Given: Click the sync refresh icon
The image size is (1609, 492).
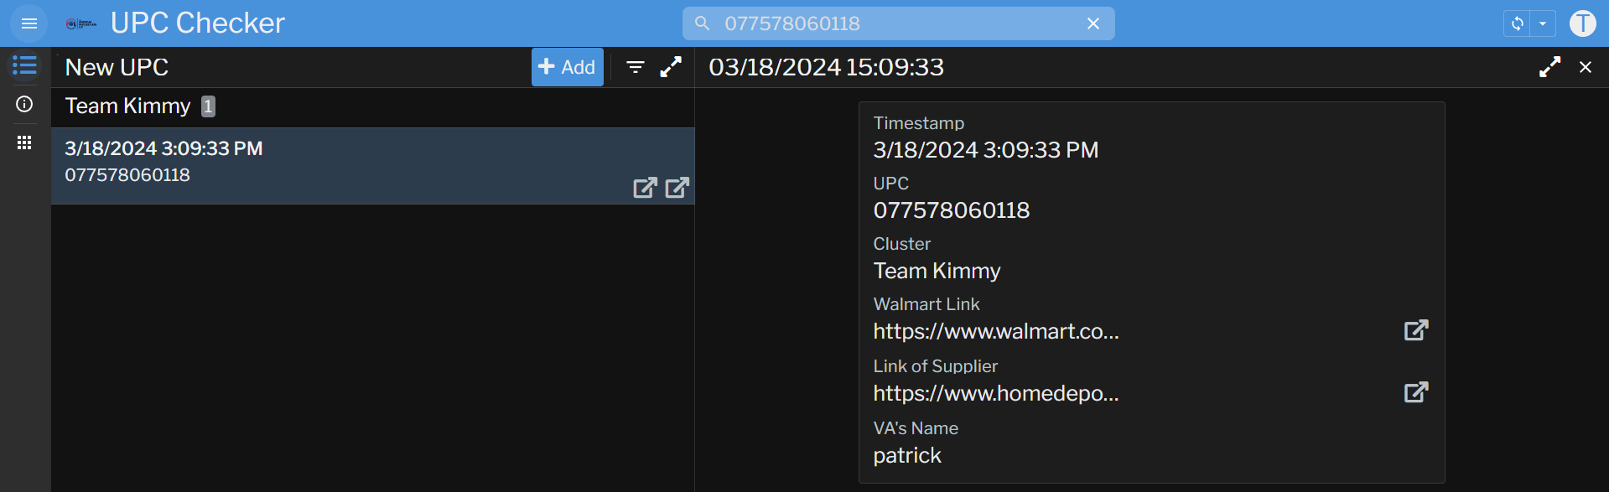Looking at the screenshot, I should click(x=1517, y=23).
